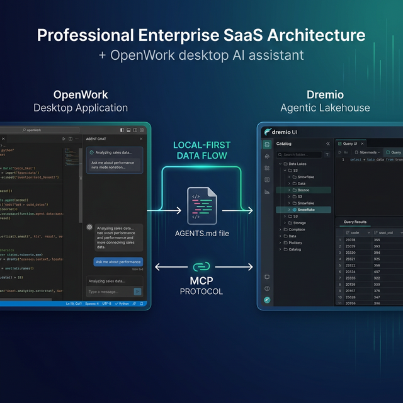Switch to the Query UI tab

pyautogui.click(x=349, y=144)
